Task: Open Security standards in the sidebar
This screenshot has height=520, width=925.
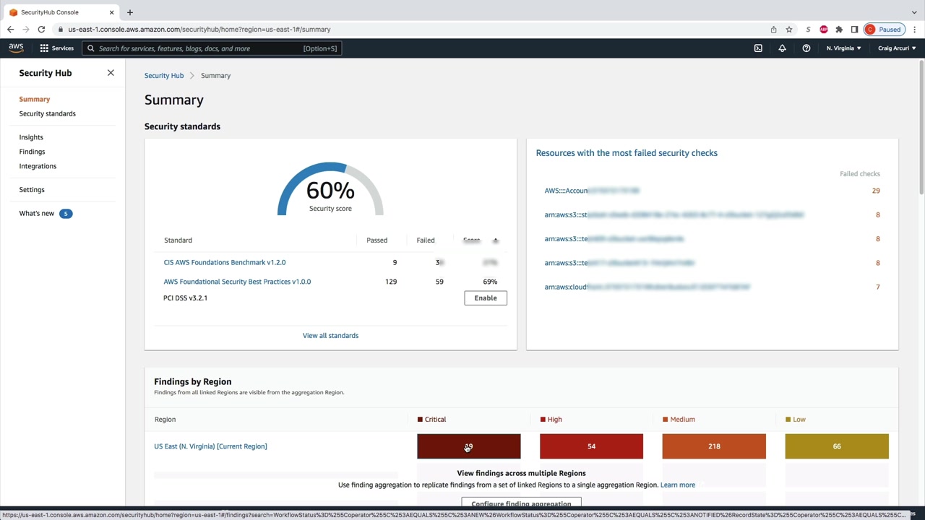Action: coord(48,113)
